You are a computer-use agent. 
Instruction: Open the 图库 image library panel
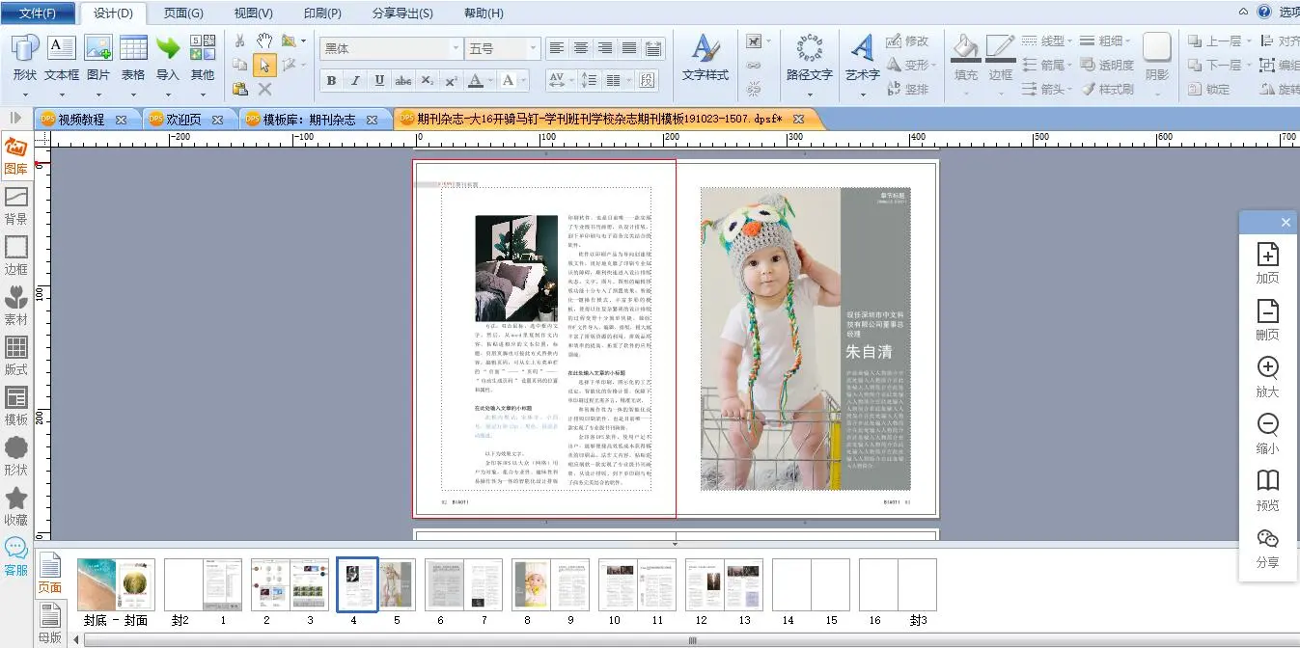coord(15,156)
